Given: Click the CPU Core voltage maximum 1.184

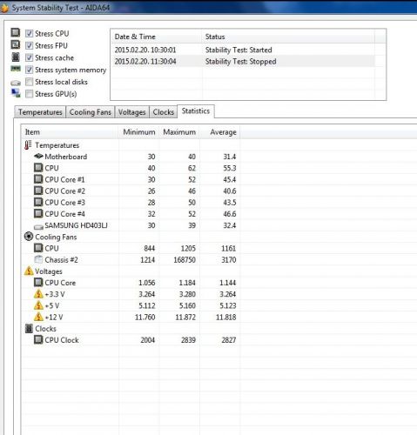Looking at the screenshot, I should (x=187, y=283).
